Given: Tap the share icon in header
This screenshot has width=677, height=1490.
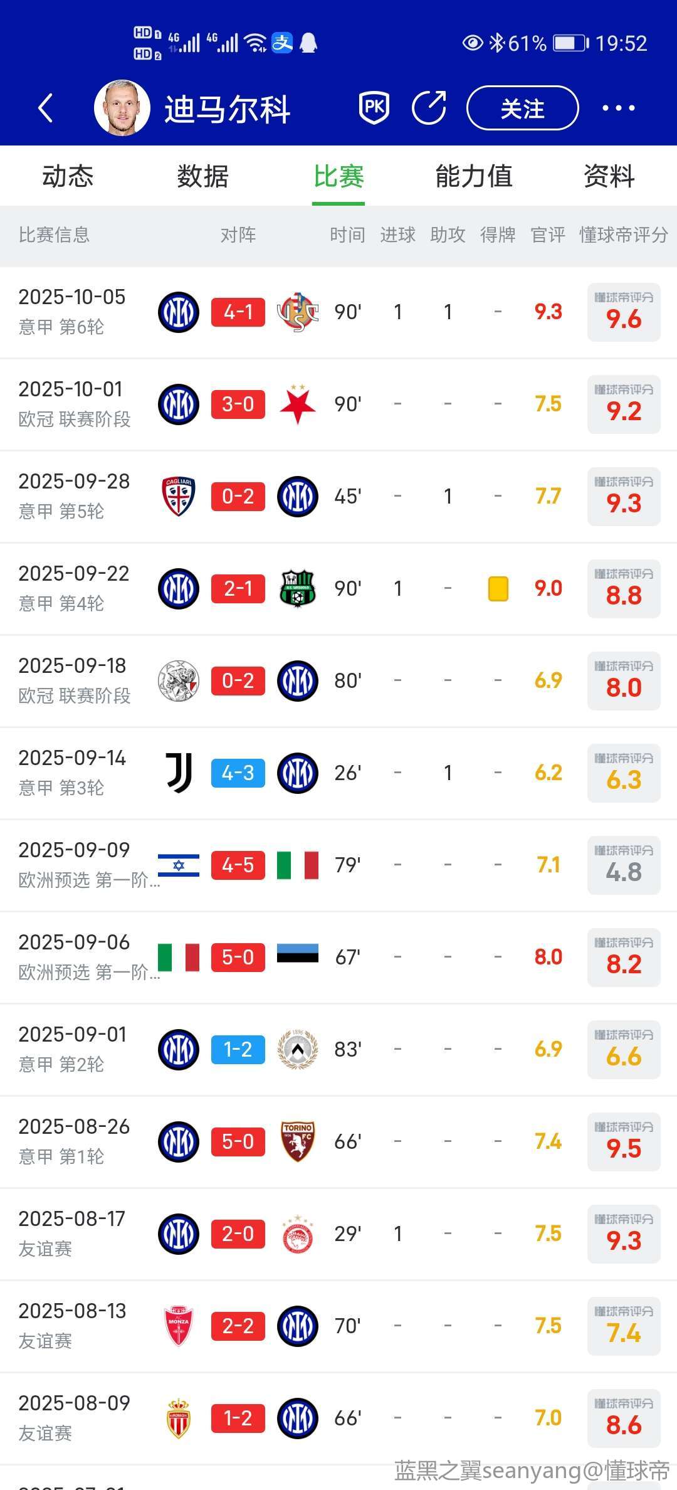Looking at the screenshot, I should [x=429, y=108].
